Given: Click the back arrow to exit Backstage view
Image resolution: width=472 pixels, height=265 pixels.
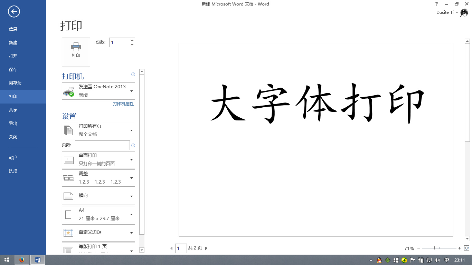Looking at the screenshot, I should 13,12.
